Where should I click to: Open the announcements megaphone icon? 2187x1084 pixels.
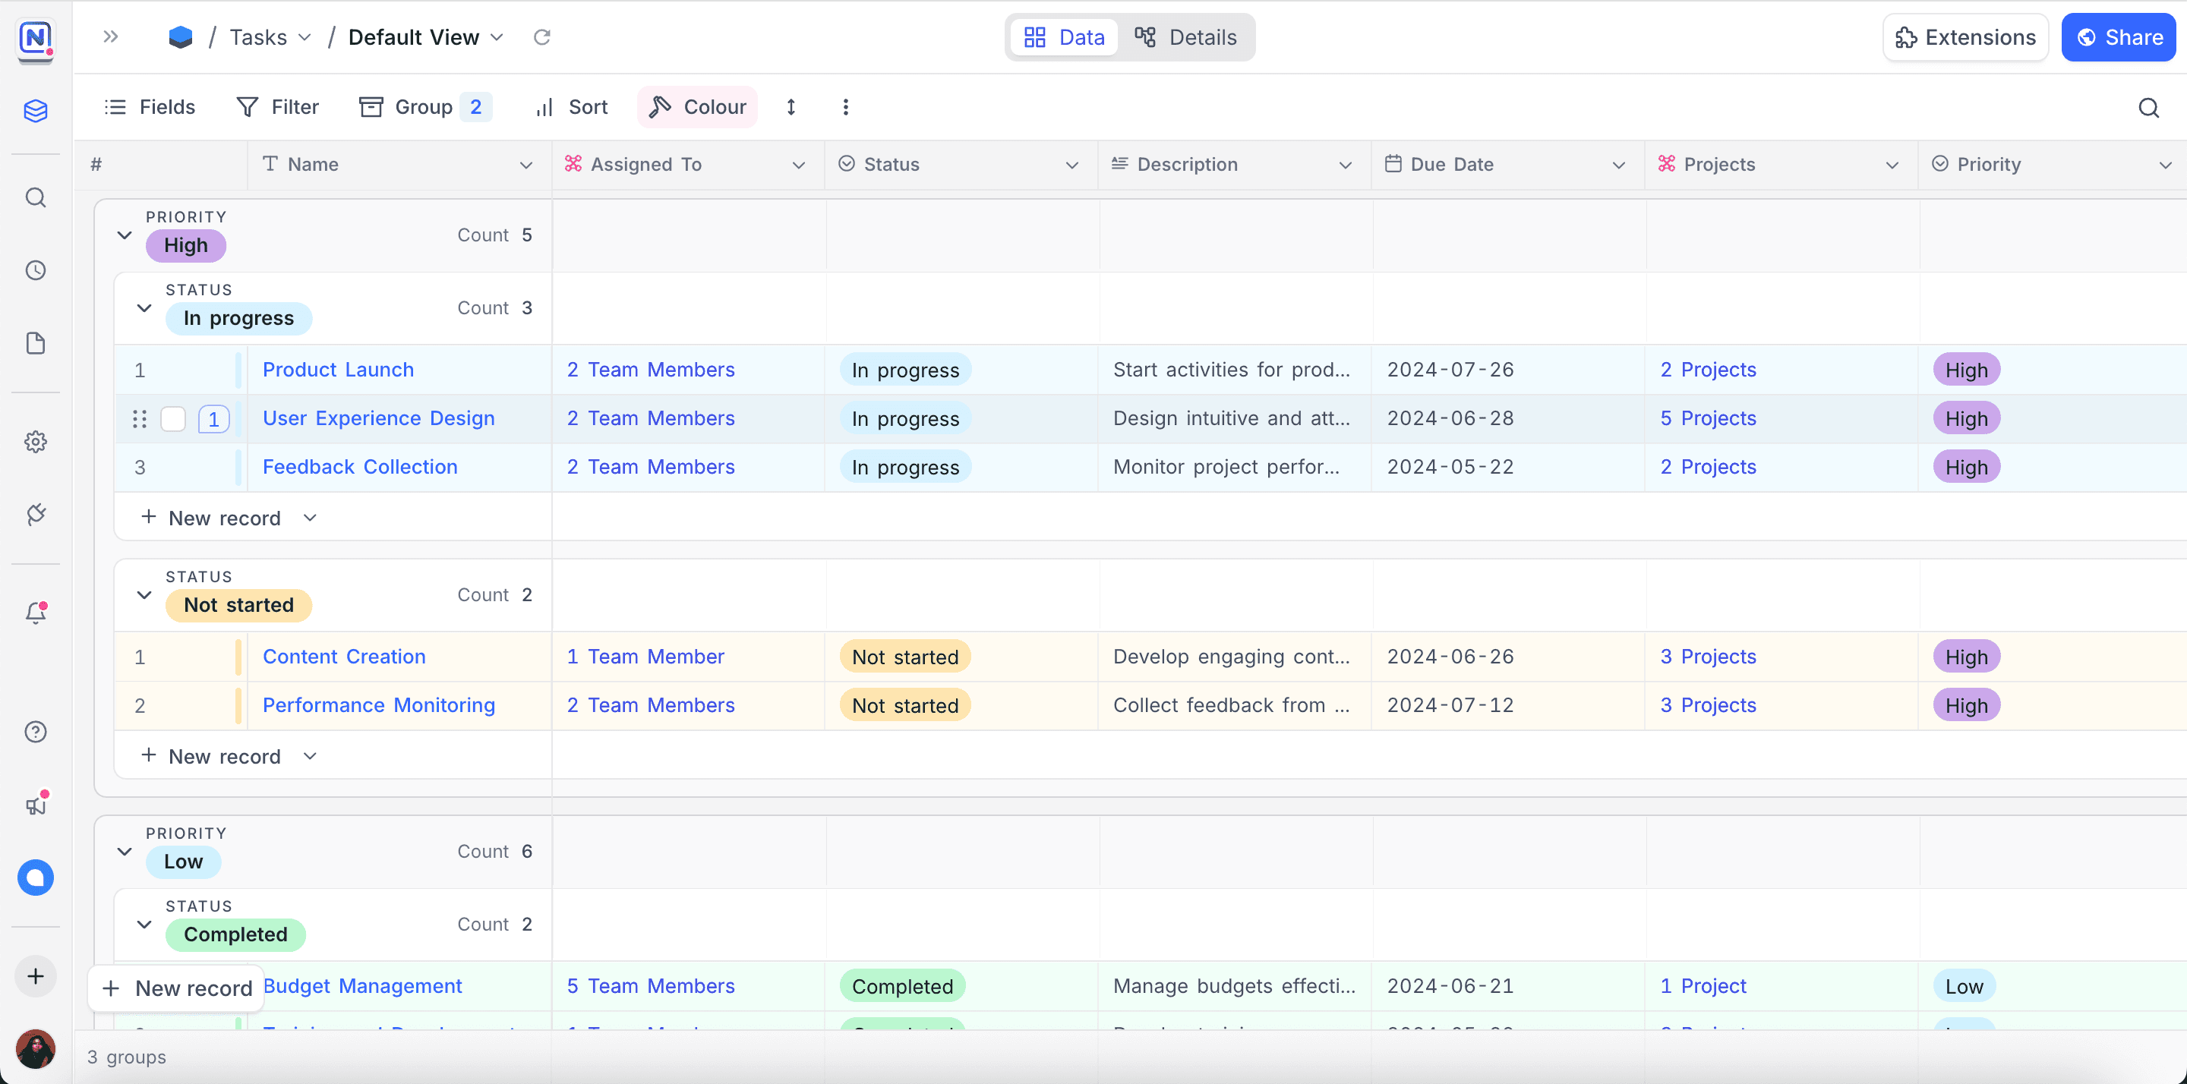click(x=36, y=804)
